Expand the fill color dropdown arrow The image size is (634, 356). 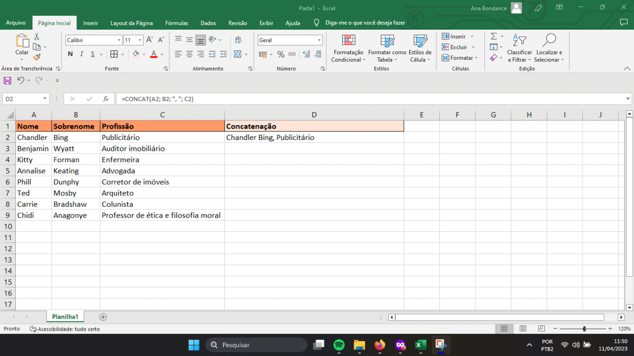click(x=144, y=54)
